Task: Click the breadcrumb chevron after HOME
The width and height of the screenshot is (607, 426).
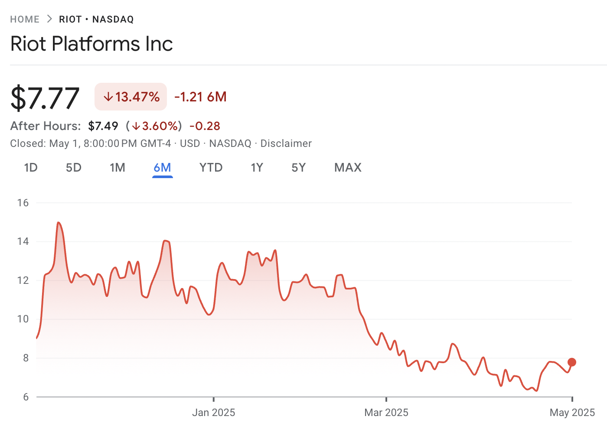Action: 49,19
